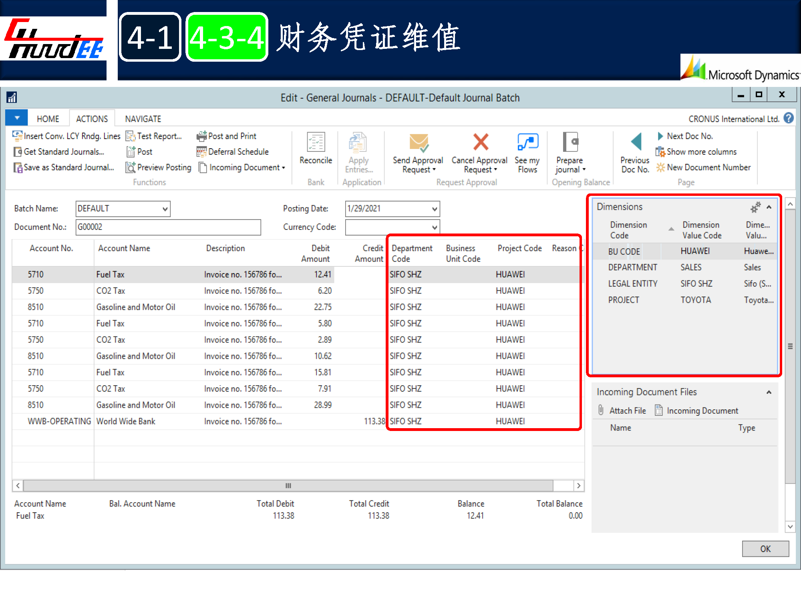Click the Cancel Approval Request icon

(480, 142)
